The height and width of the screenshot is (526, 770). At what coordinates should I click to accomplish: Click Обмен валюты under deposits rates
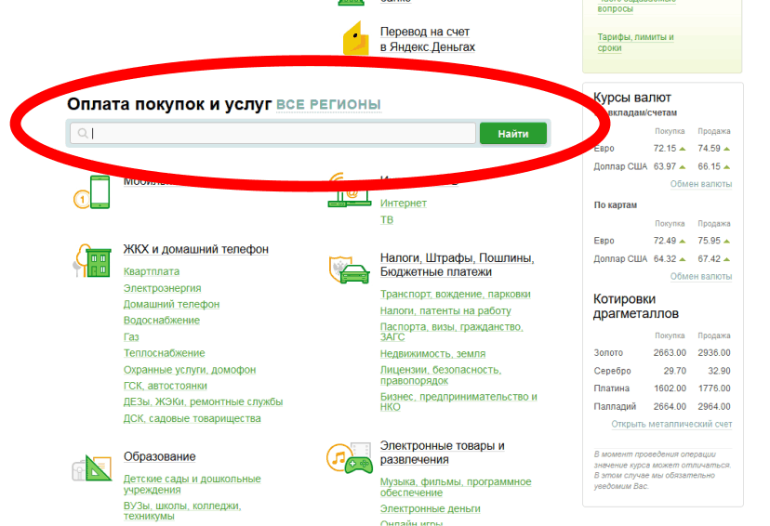tap(701, 184)
